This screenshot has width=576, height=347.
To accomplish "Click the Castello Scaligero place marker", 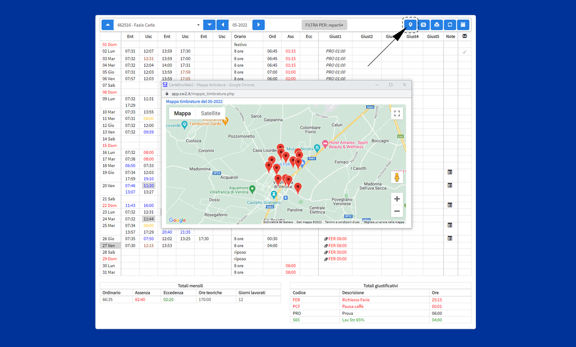I will click(274, 195).
